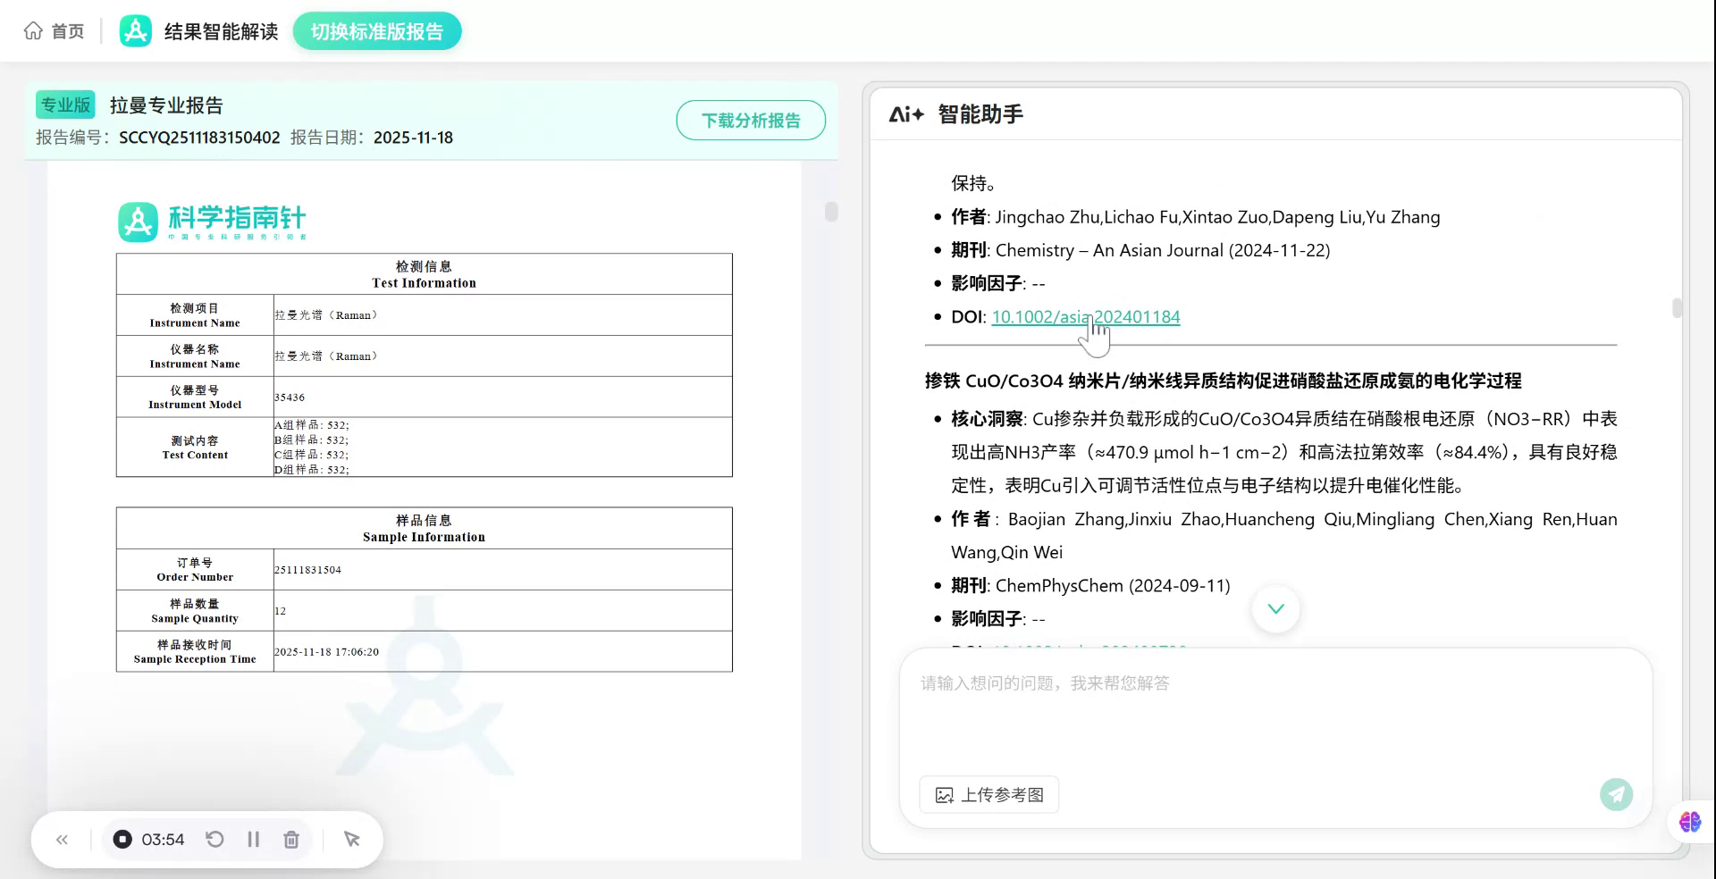
Task: Click the 科学指南针 logo in the top bar
Action: click(x=135, y=29)
